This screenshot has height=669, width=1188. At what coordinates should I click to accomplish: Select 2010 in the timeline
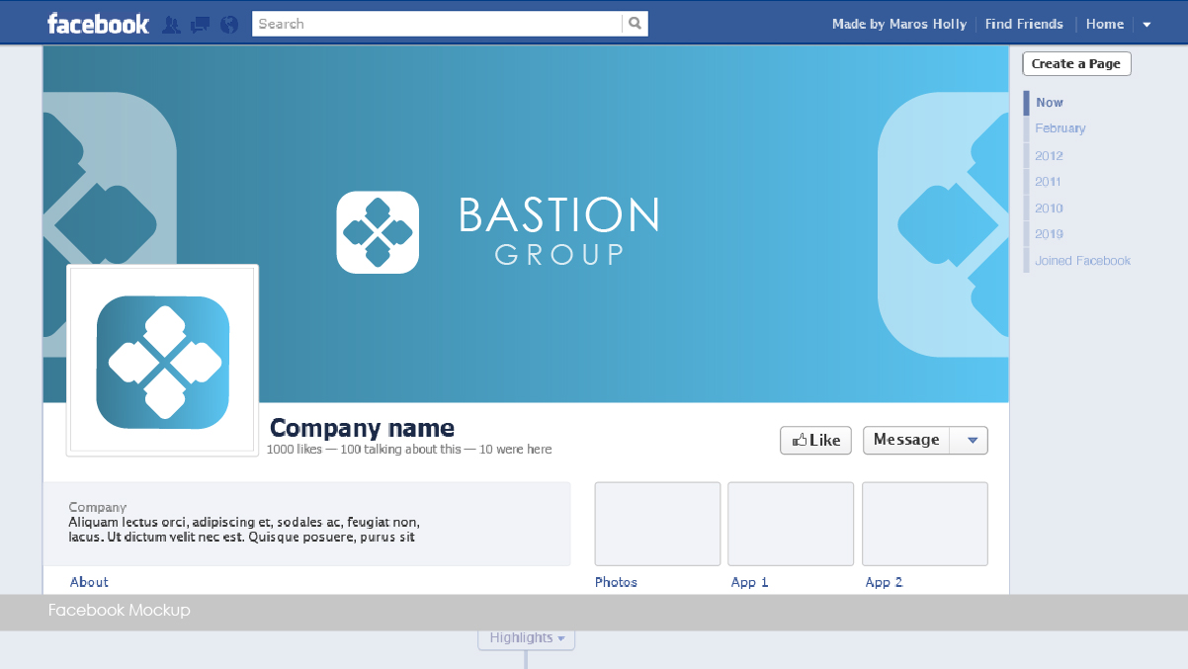point(1049,209)
